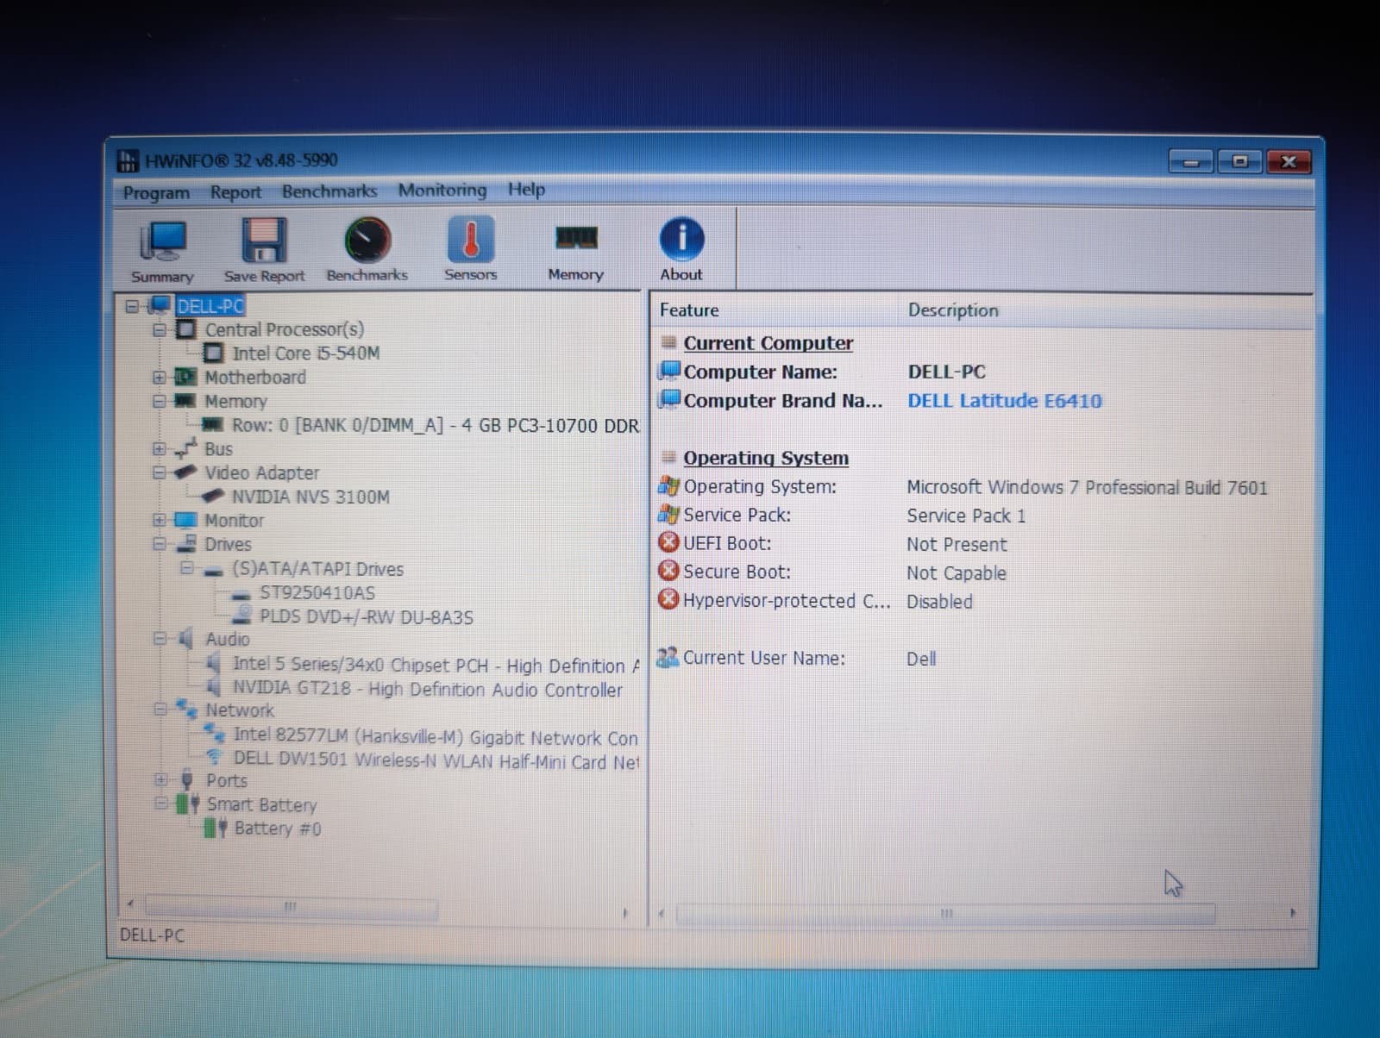The image size is (1380, 1038).
Task: Click the PLDS DVD drive icon
Action: click(x=242, y=616)
